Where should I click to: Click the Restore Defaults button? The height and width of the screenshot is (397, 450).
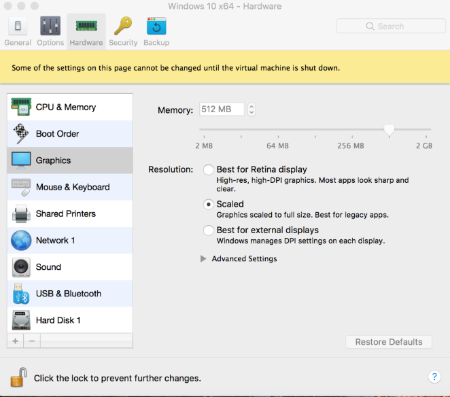(388, 342)
